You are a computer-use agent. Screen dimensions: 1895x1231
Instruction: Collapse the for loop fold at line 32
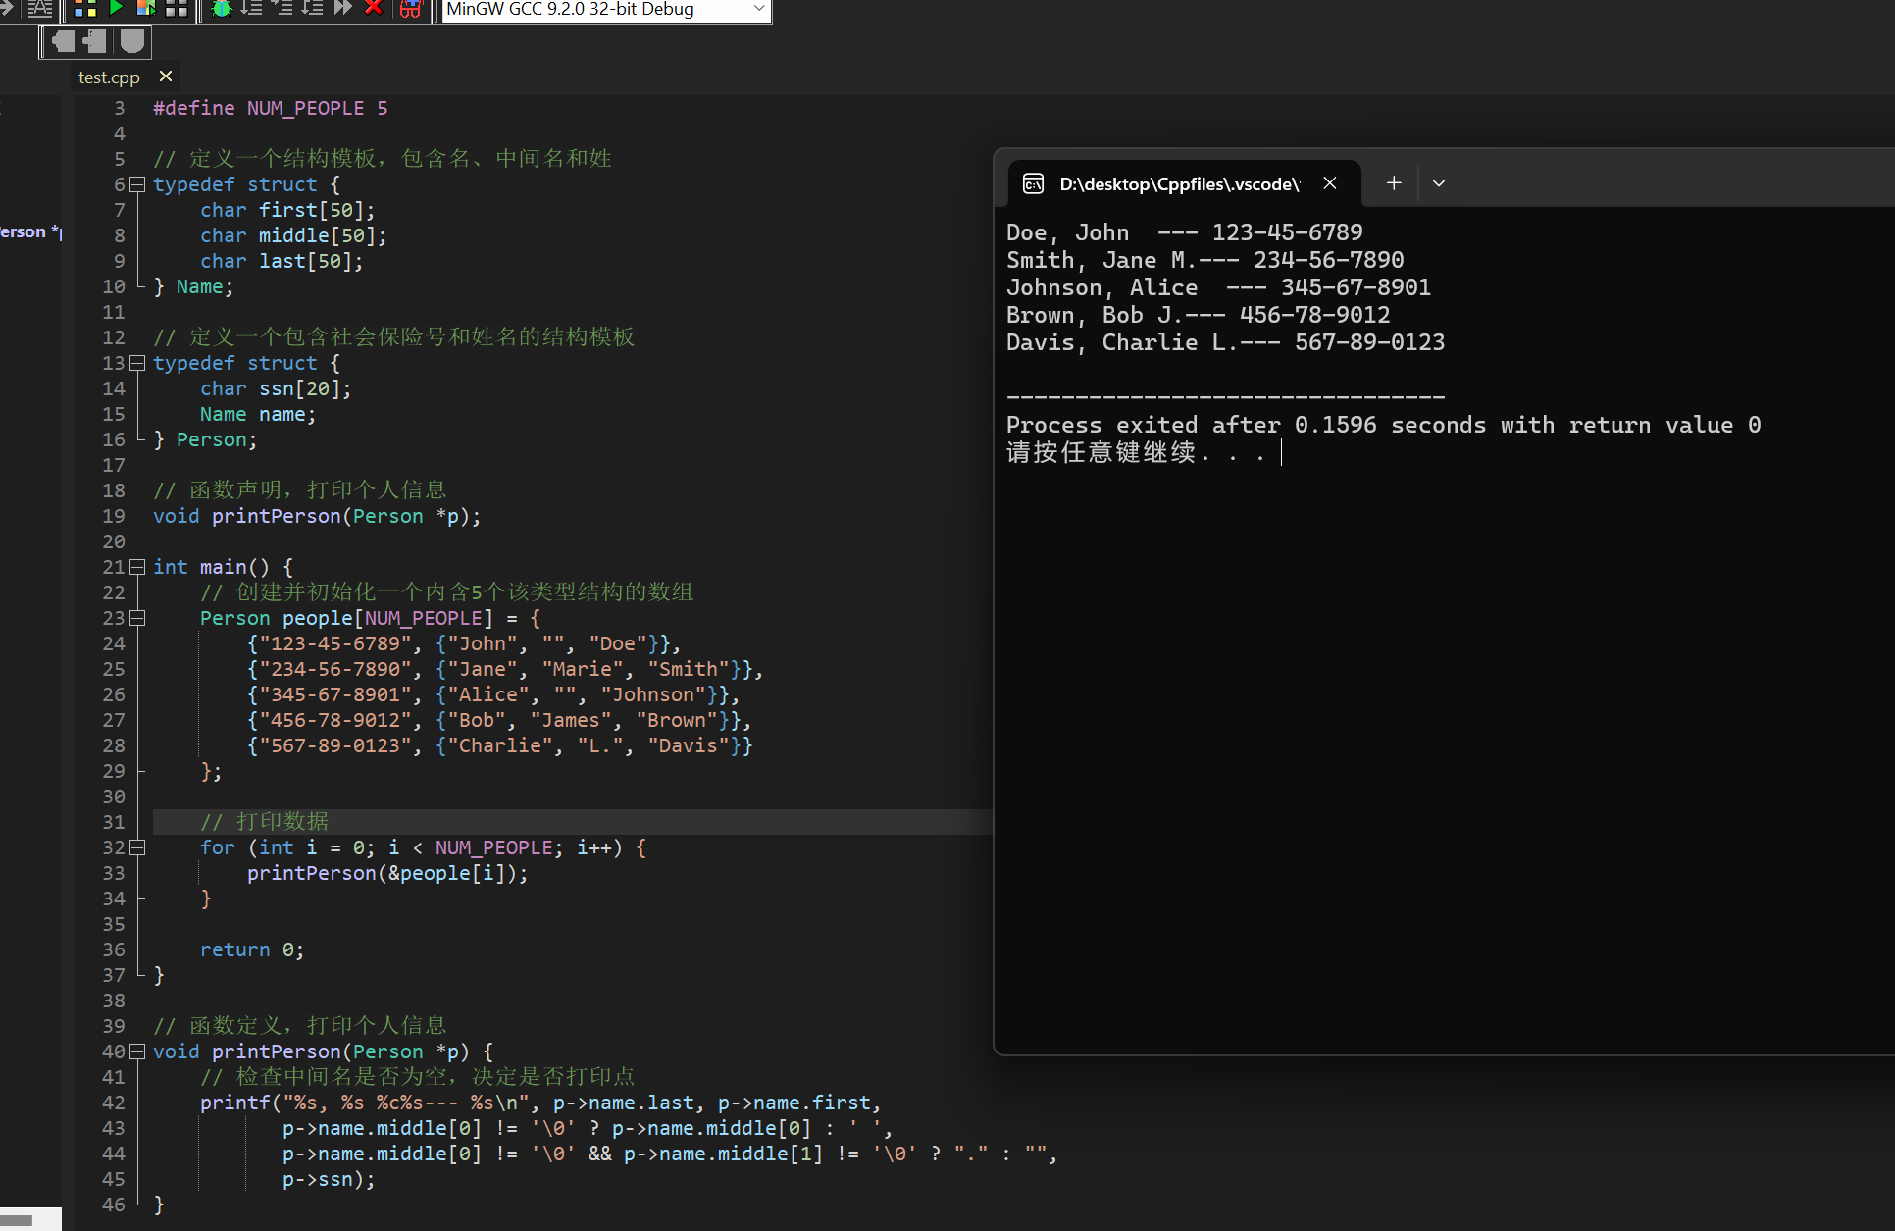[x=137, y=847]
